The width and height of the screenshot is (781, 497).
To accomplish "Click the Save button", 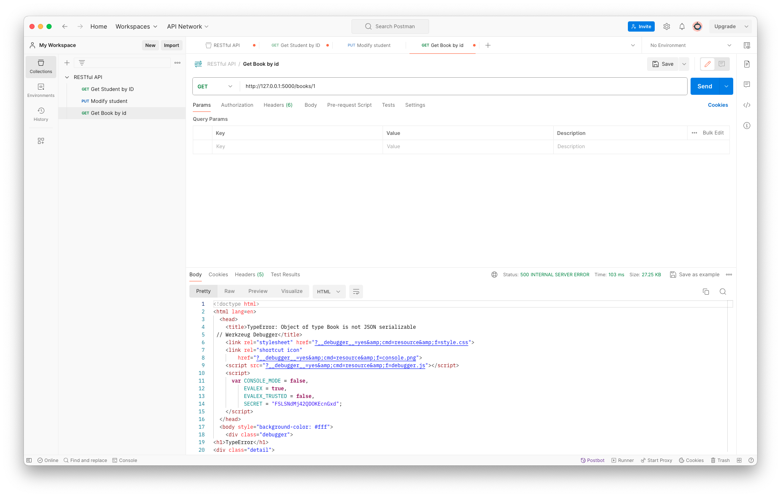I will pos(663,64).
